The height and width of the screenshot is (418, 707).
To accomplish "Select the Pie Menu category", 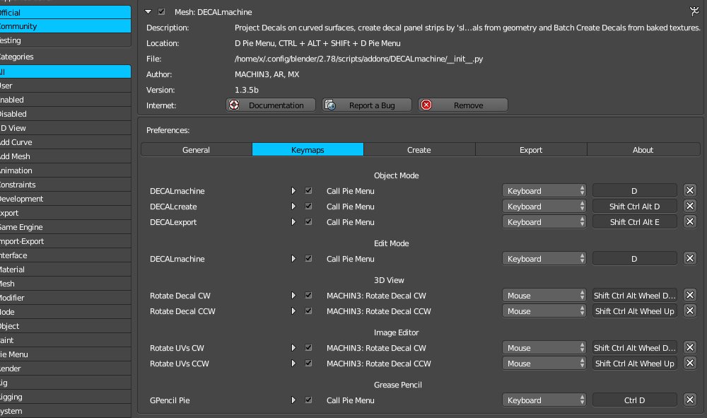I will 65,354.
